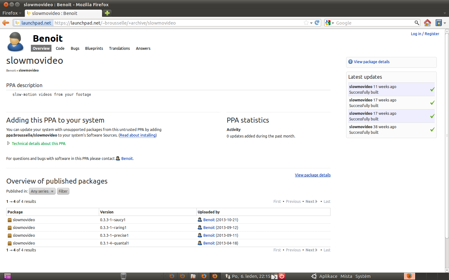Click the person icon before Benoit contact link

pyautogui.click(x=118, y=158)
